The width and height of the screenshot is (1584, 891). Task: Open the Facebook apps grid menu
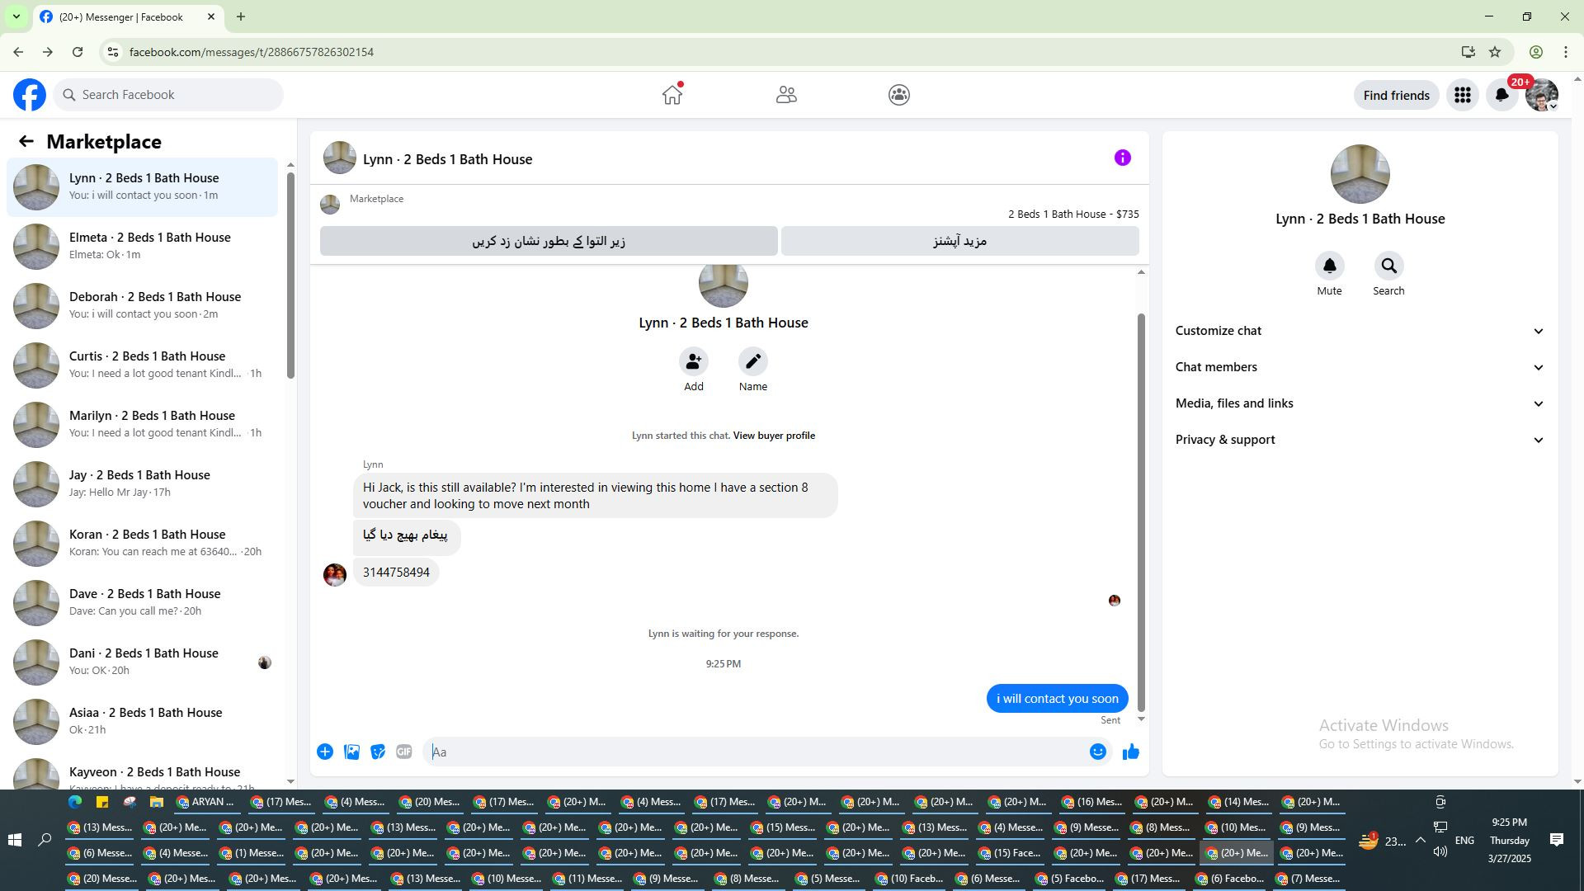click(1463, 96)
